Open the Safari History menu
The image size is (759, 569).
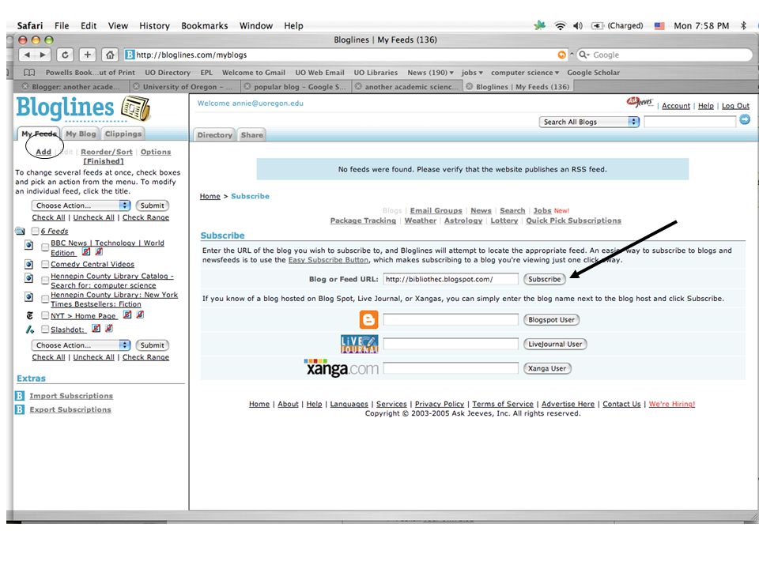coord(154,25)
